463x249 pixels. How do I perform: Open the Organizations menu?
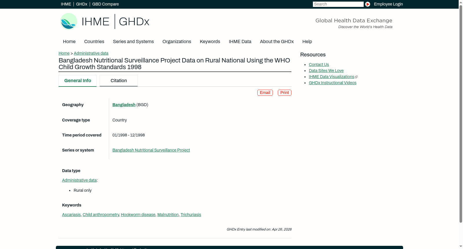[177, 42]
